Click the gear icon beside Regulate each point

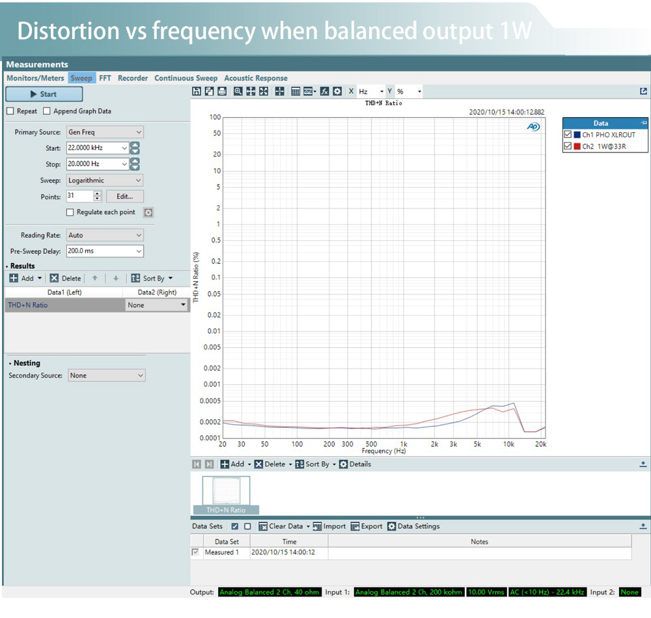148,212
